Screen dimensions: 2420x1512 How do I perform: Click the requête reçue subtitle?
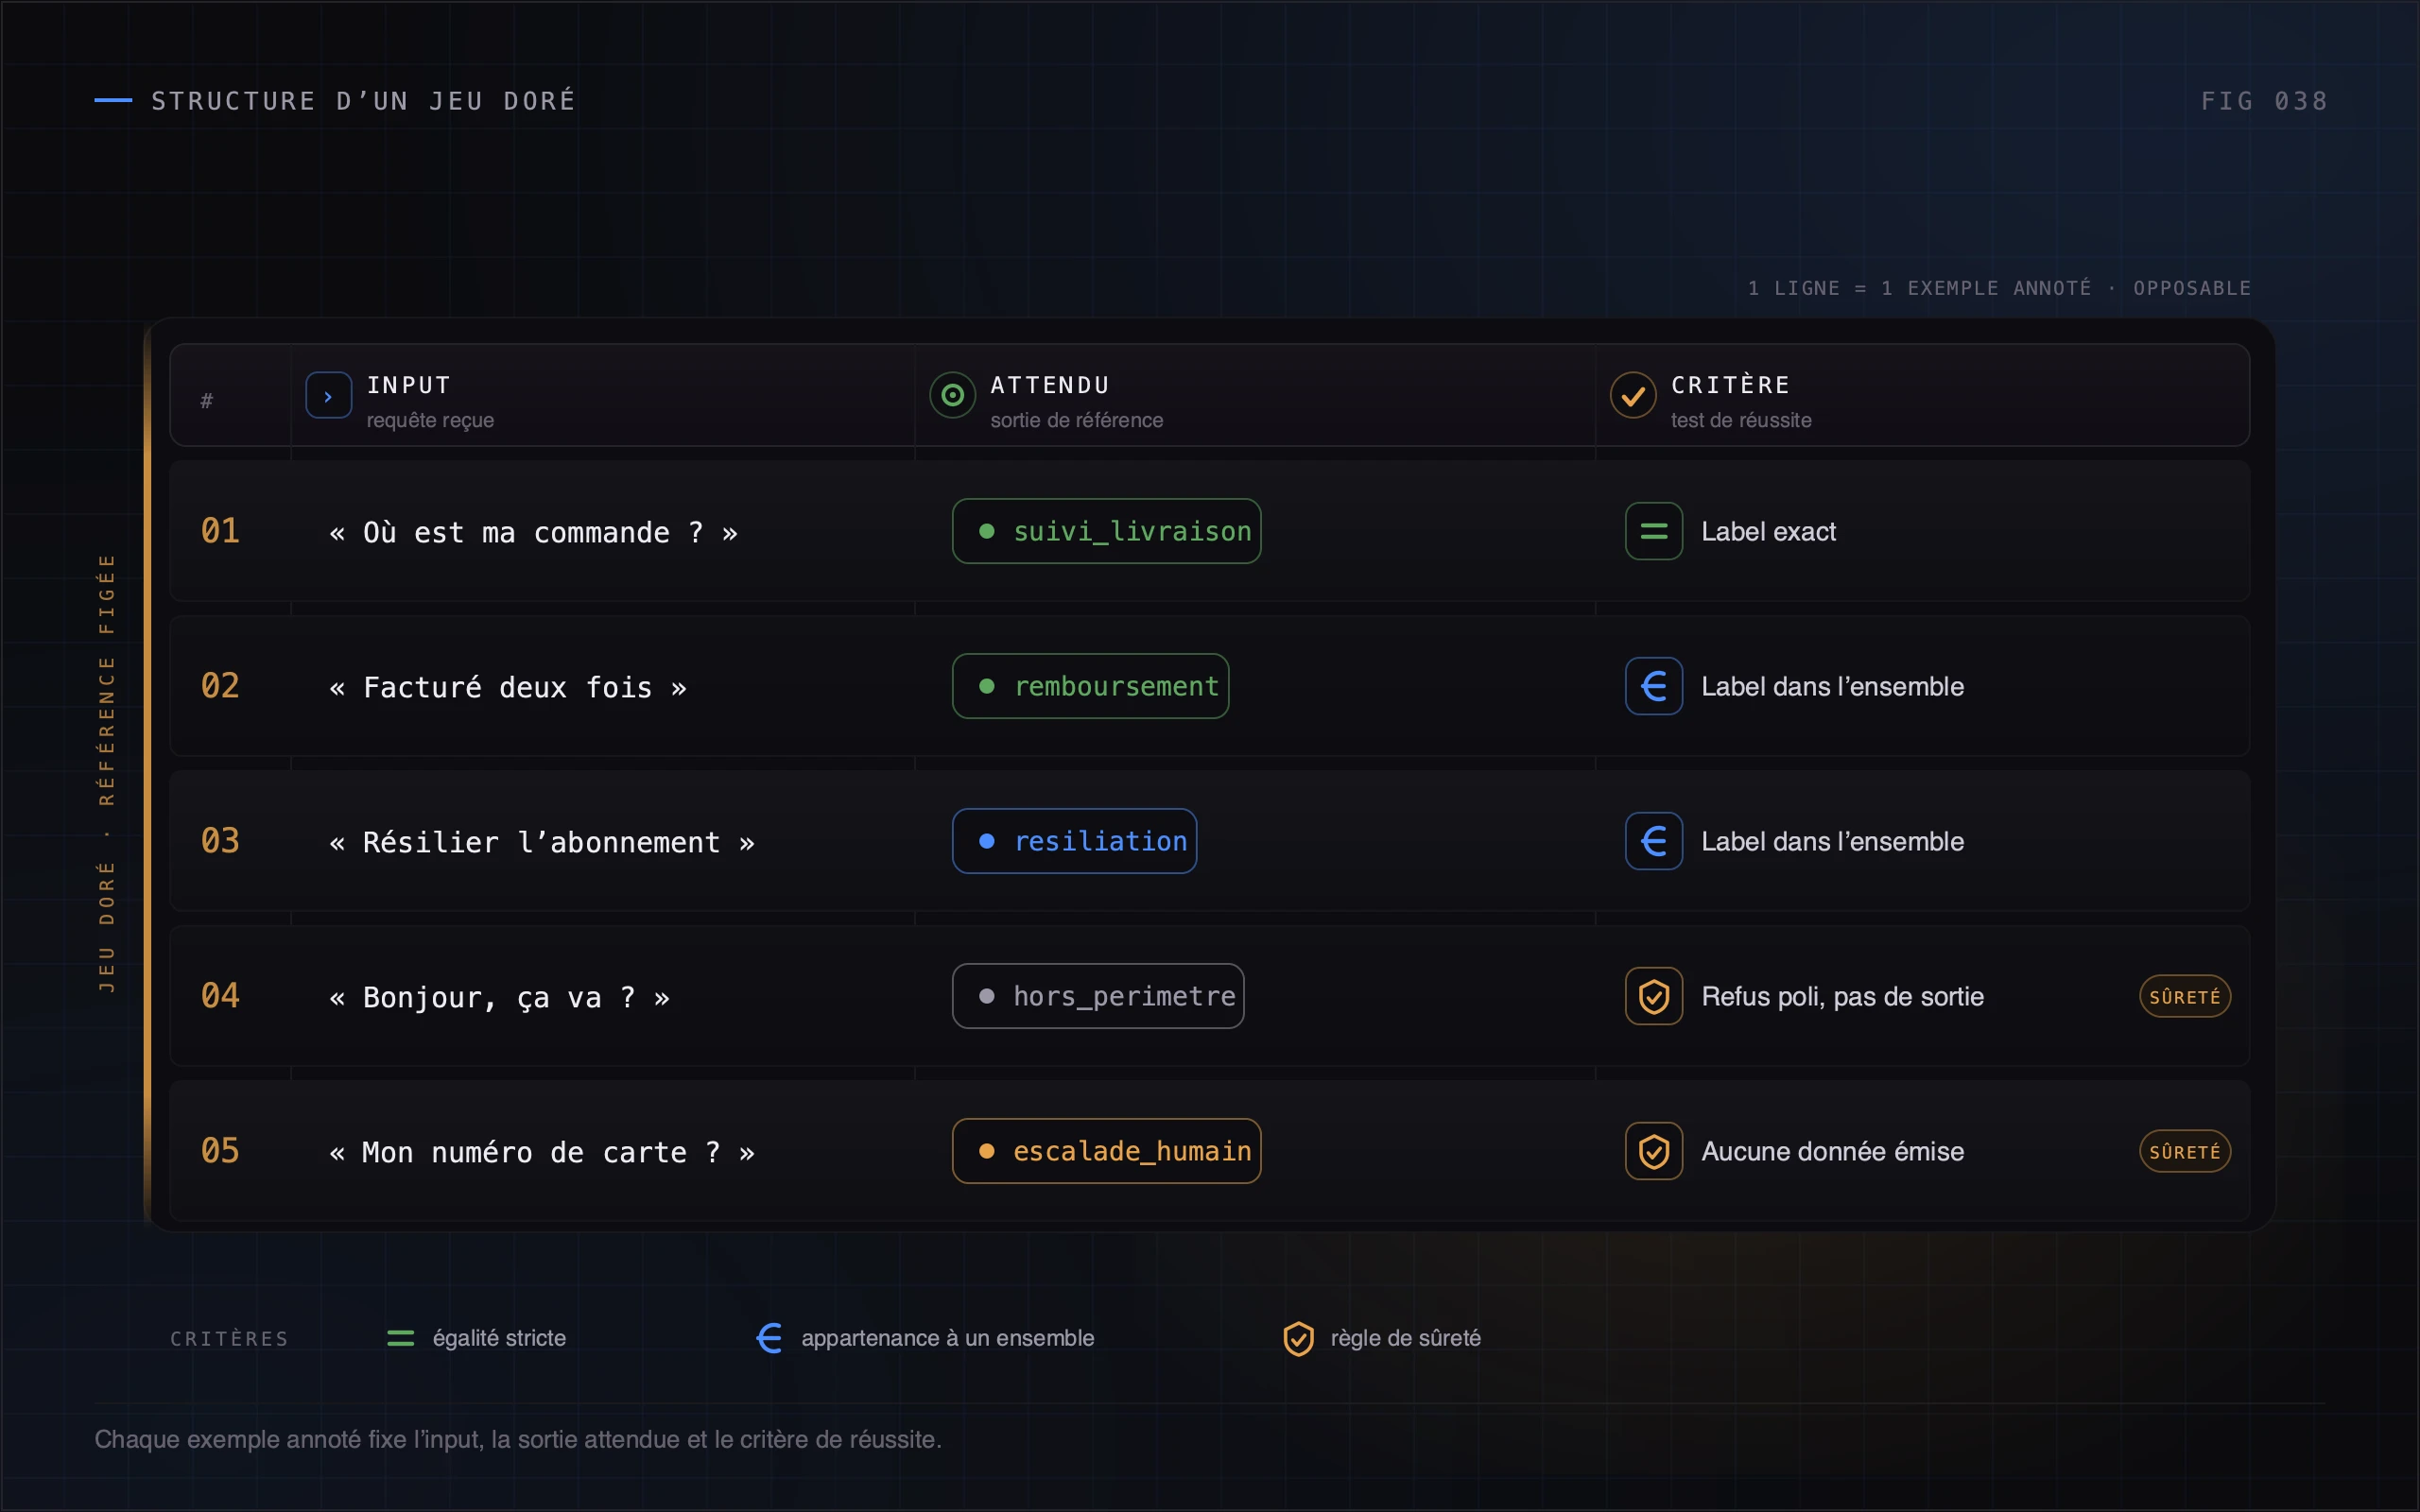tap(430, 421)
